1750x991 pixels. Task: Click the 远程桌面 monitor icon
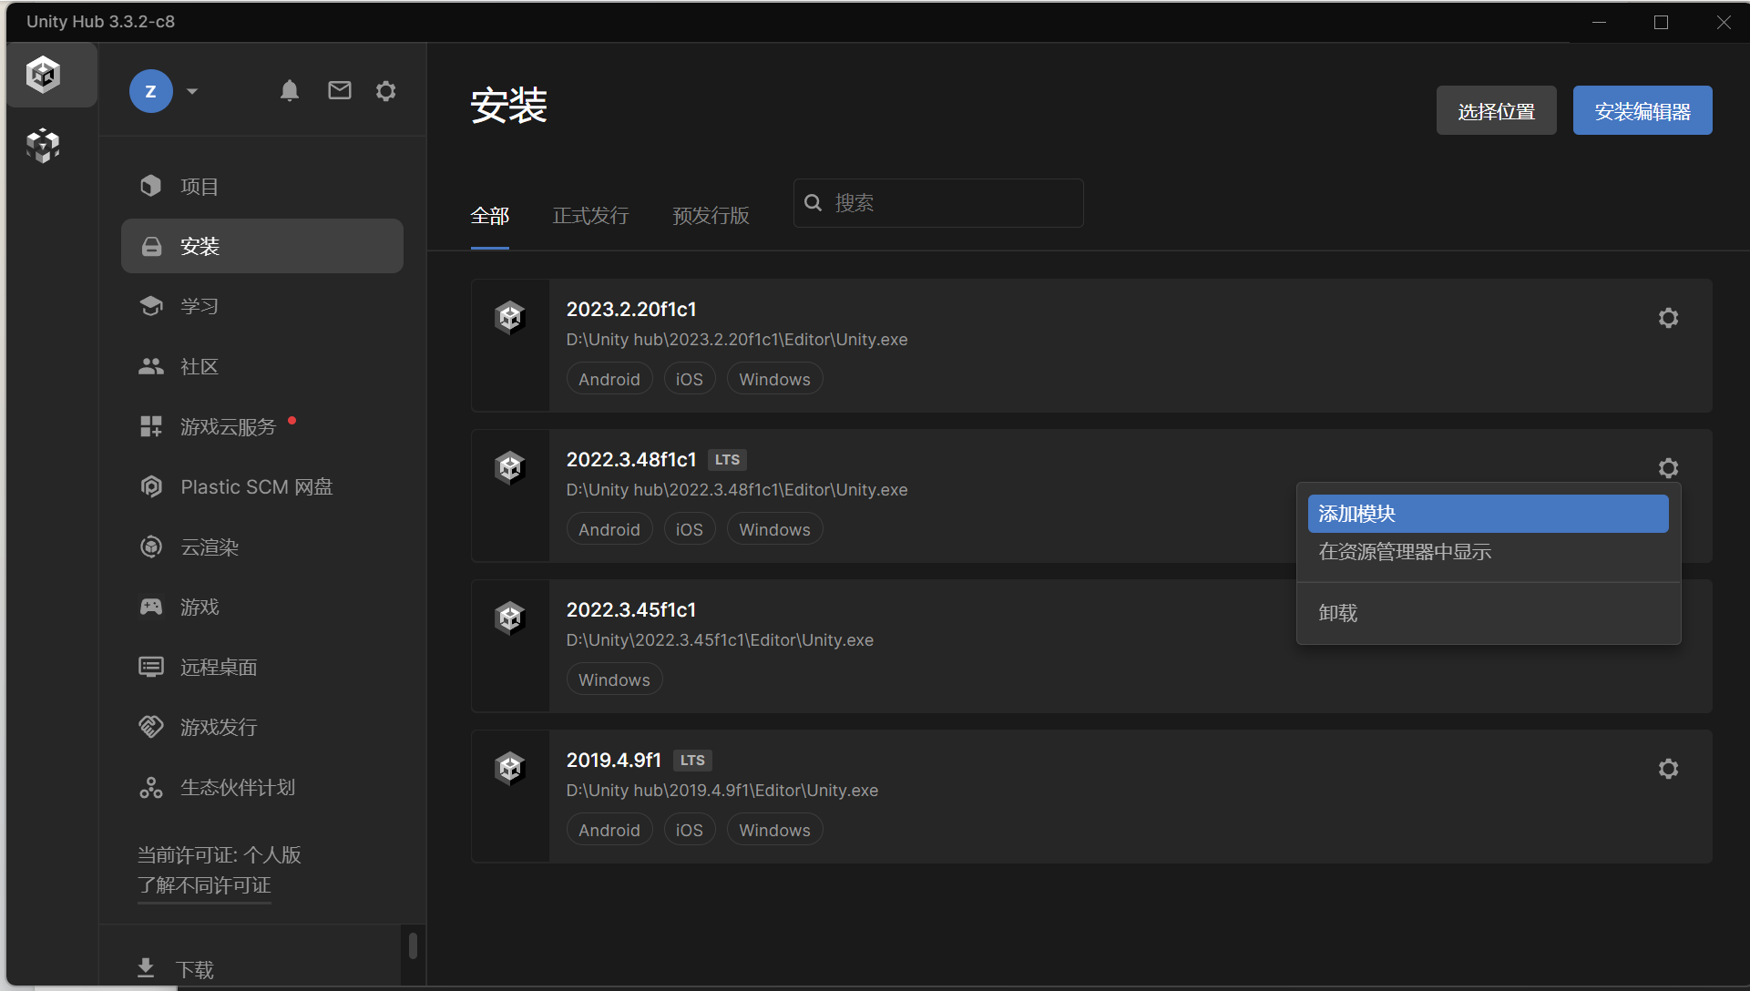coord(151,667)
